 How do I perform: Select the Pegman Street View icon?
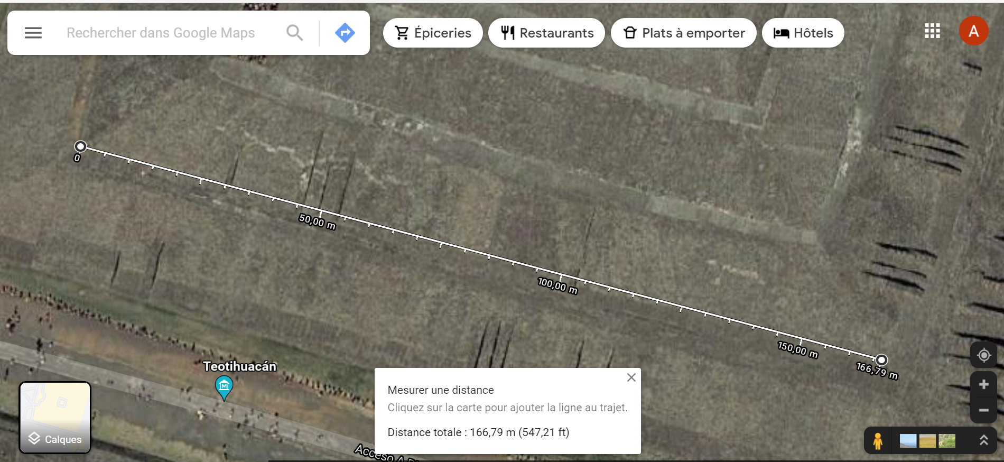[x=878, y=441]
